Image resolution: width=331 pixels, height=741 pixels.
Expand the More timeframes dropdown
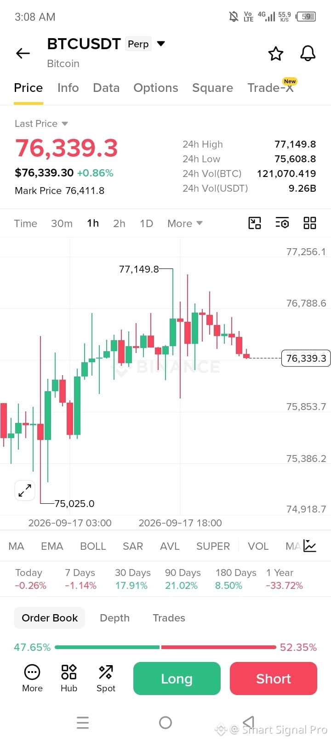(185, 223)
